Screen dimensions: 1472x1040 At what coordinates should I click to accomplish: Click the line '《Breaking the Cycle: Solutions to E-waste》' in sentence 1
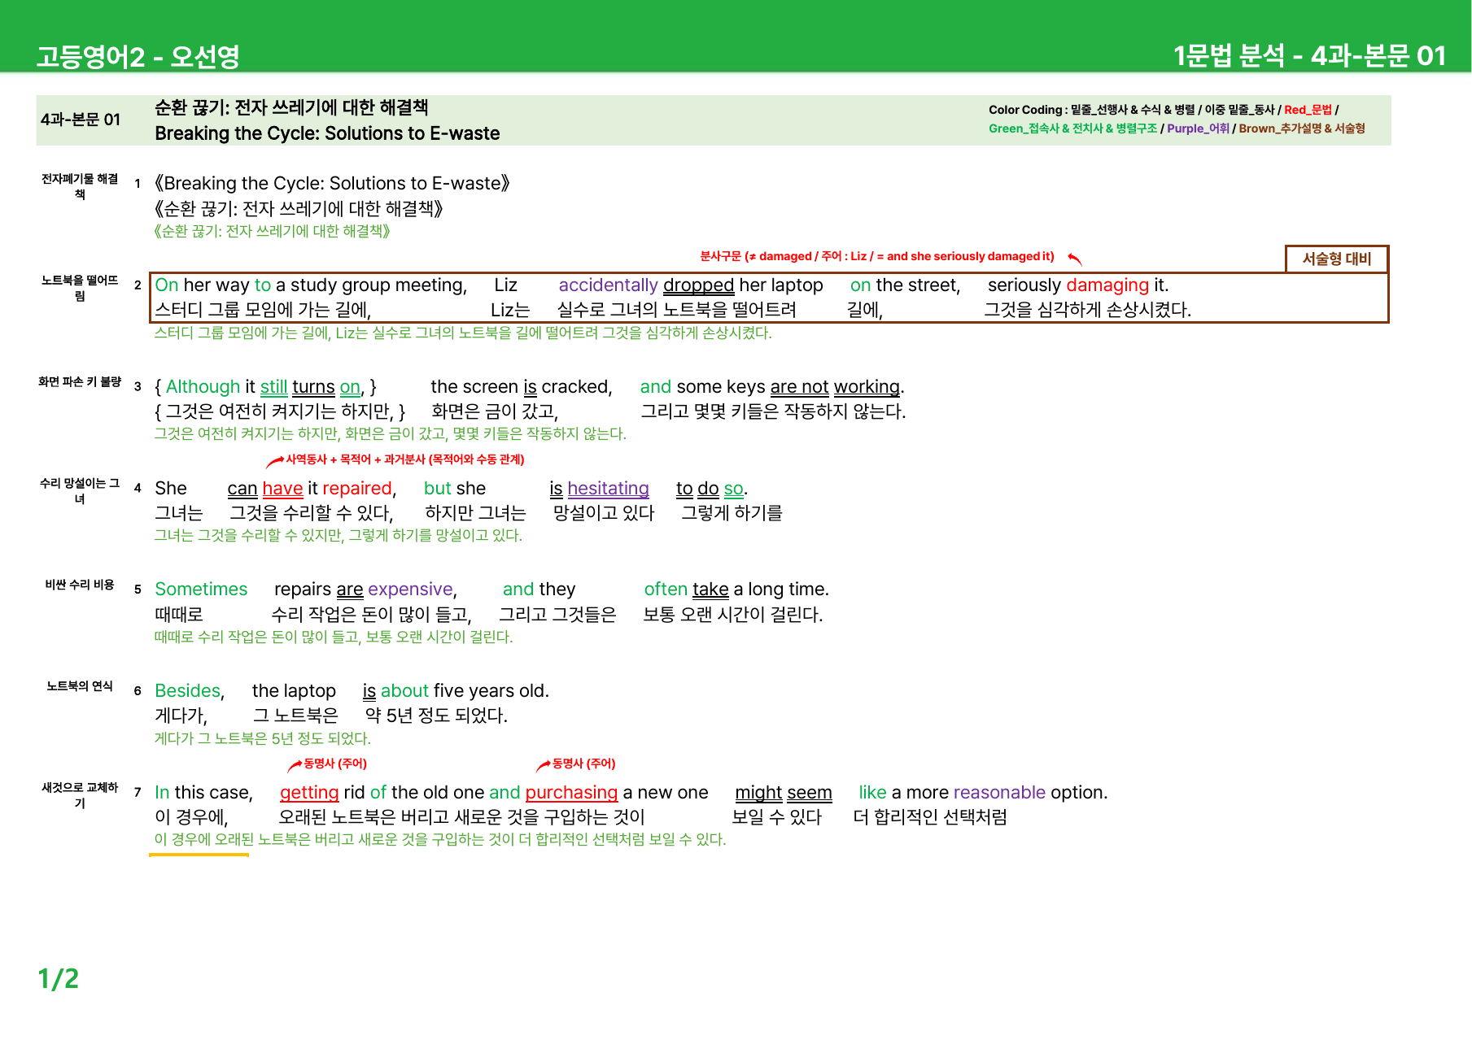point(332,184)
